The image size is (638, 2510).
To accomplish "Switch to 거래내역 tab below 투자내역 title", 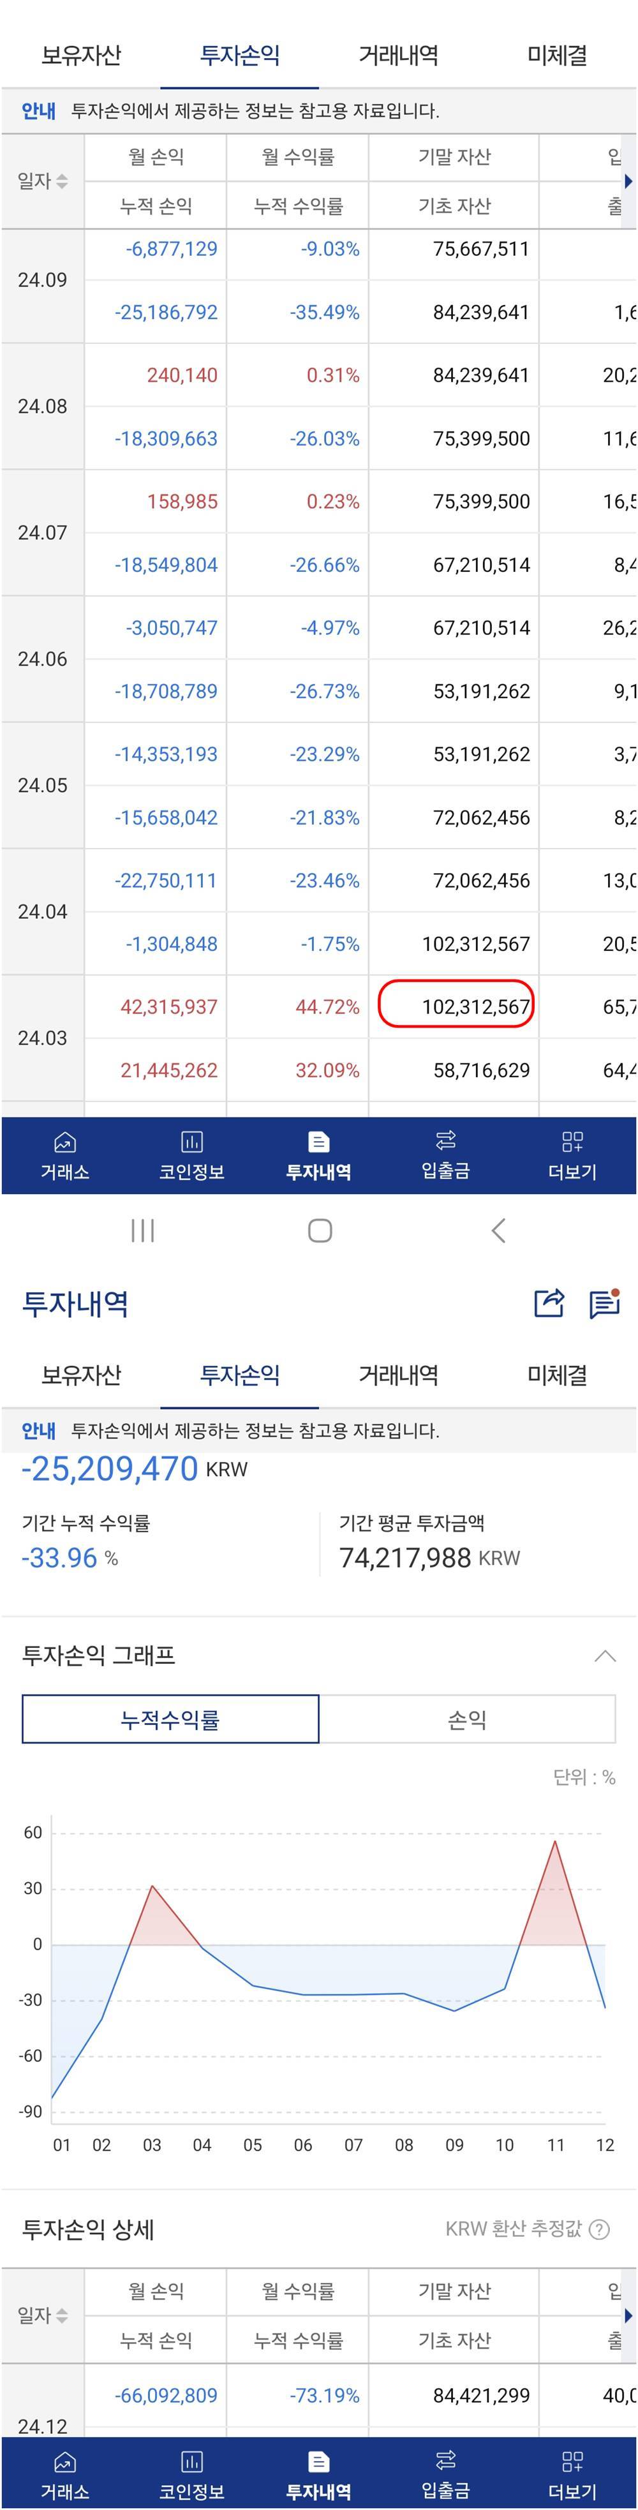I will 398,1374.
